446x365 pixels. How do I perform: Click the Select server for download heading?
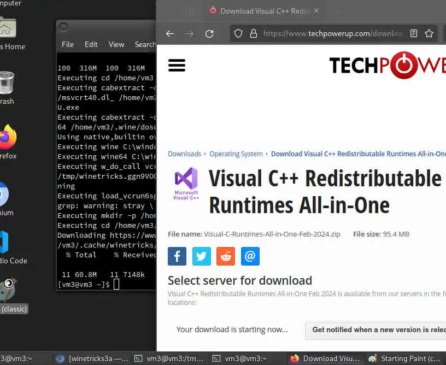tap(240, 280)
